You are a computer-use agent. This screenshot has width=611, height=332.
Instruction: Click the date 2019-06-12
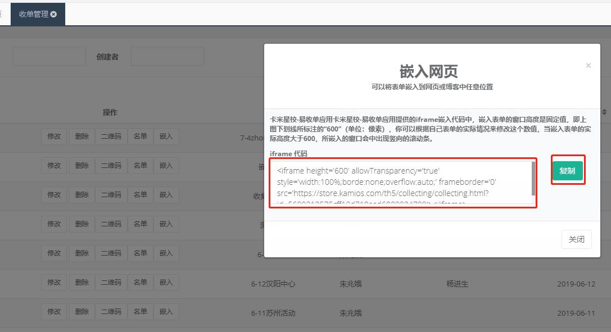tap(576, 284)
